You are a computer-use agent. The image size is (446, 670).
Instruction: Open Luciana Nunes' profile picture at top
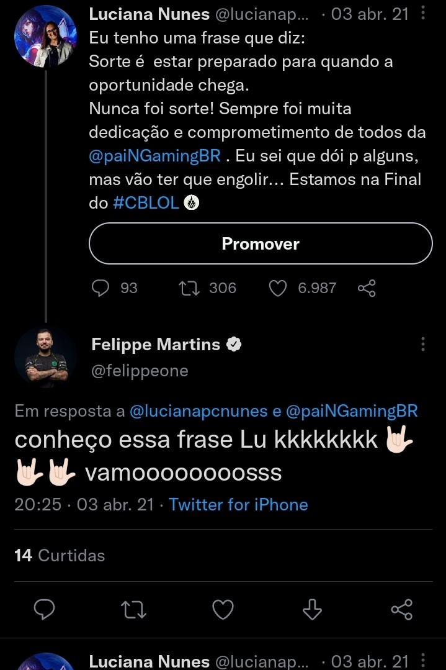[x=45, y=36]
